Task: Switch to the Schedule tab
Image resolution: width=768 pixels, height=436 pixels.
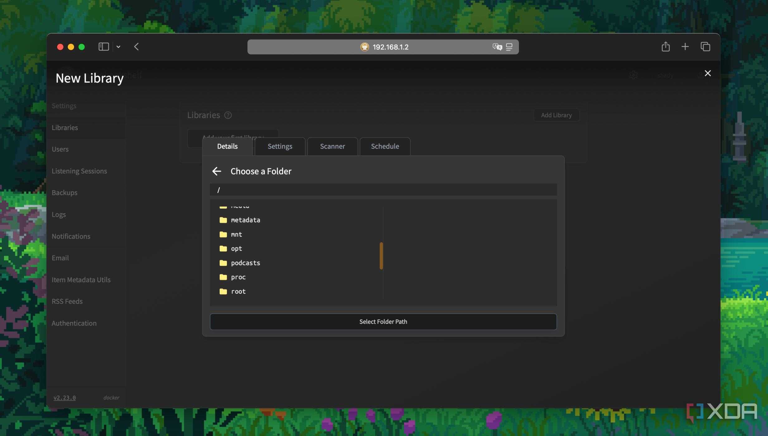Action: [385, 146]
